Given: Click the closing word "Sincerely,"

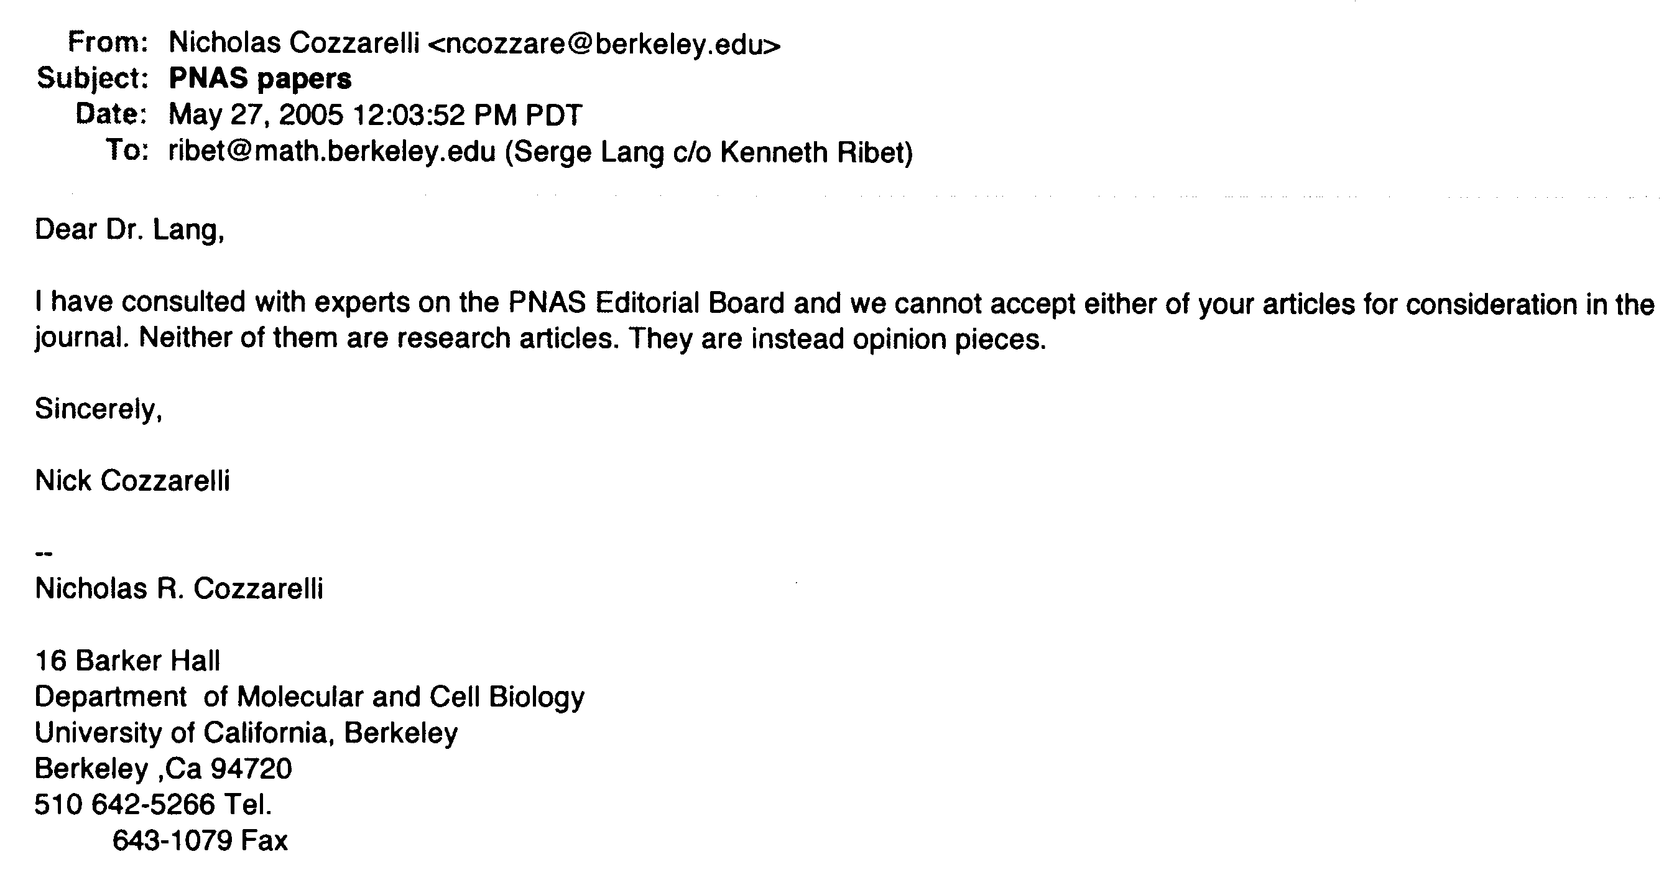Looking at the screenshot, I should 98,409.
